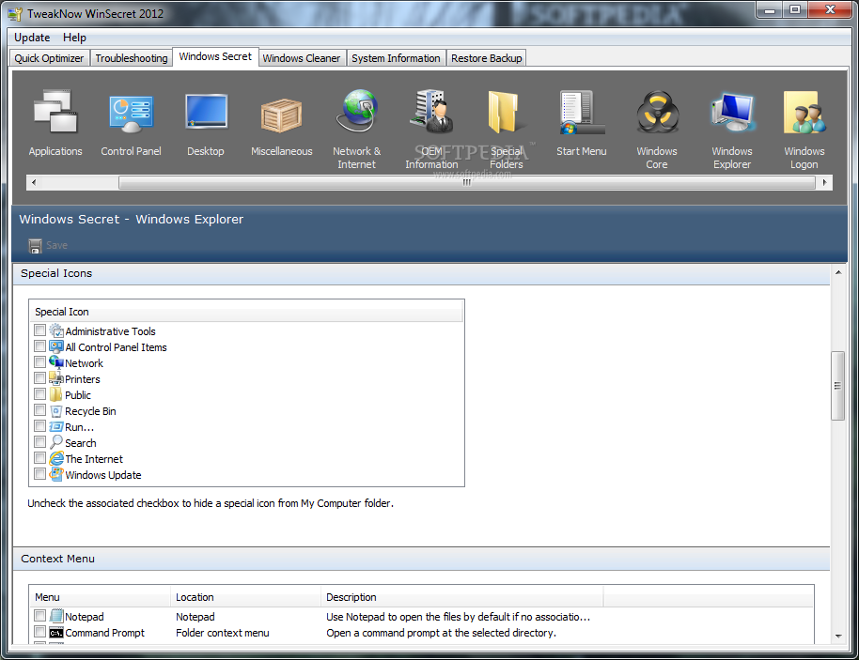This screenshot has height=660, width=859.
Task: Select the Windows Secret tab
Action: tap(215, 56)
